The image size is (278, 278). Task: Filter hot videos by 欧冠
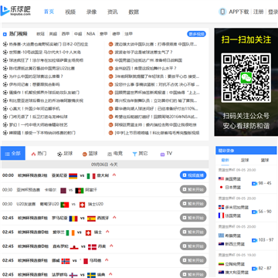pyautogui.click(x=40, y=34)
